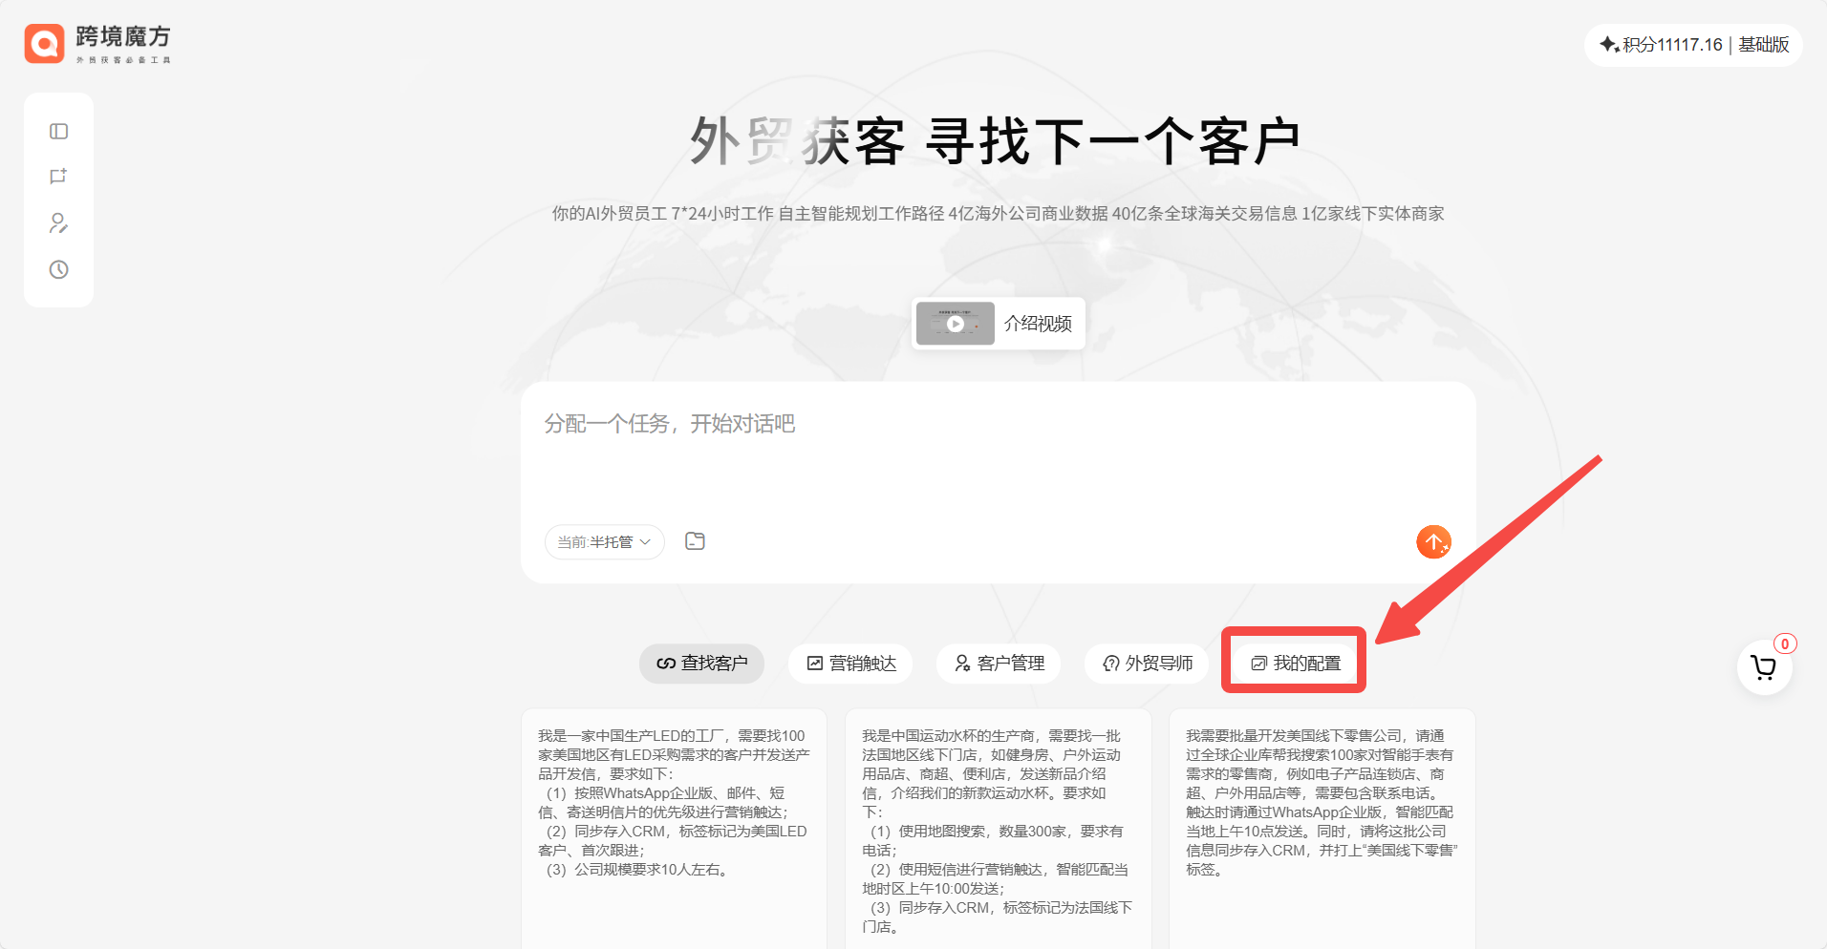1827x949 pixels.
Task: Select the 查找客户 tab
Action: click(701, 664)
